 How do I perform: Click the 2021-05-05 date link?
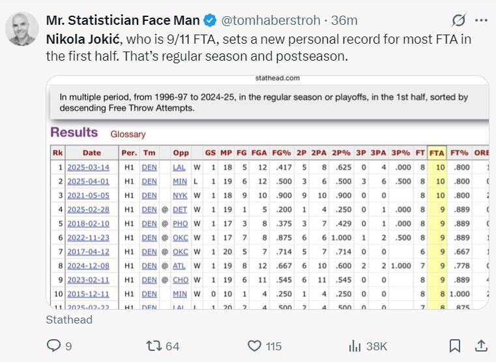tap(88, 195)
